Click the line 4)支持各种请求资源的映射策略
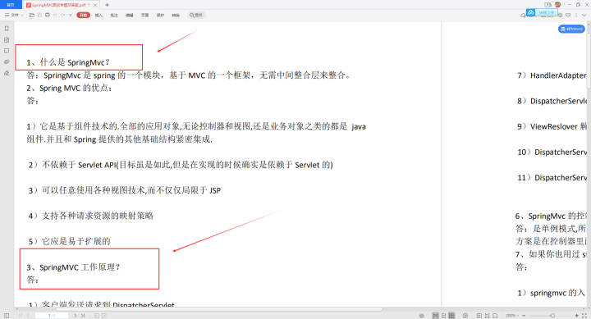 (x=91, y=216)
